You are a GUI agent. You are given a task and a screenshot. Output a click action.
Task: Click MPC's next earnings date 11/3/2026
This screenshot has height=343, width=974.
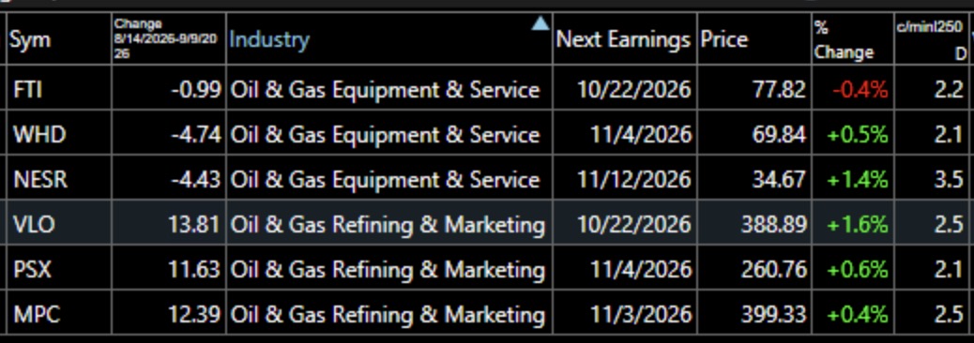634,315
